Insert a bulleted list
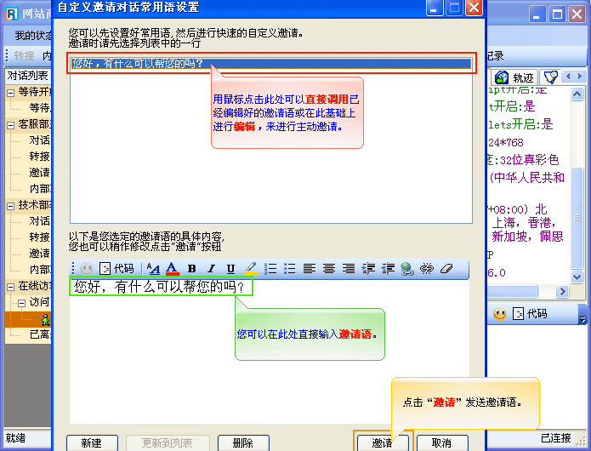 (x=290, y=269)
